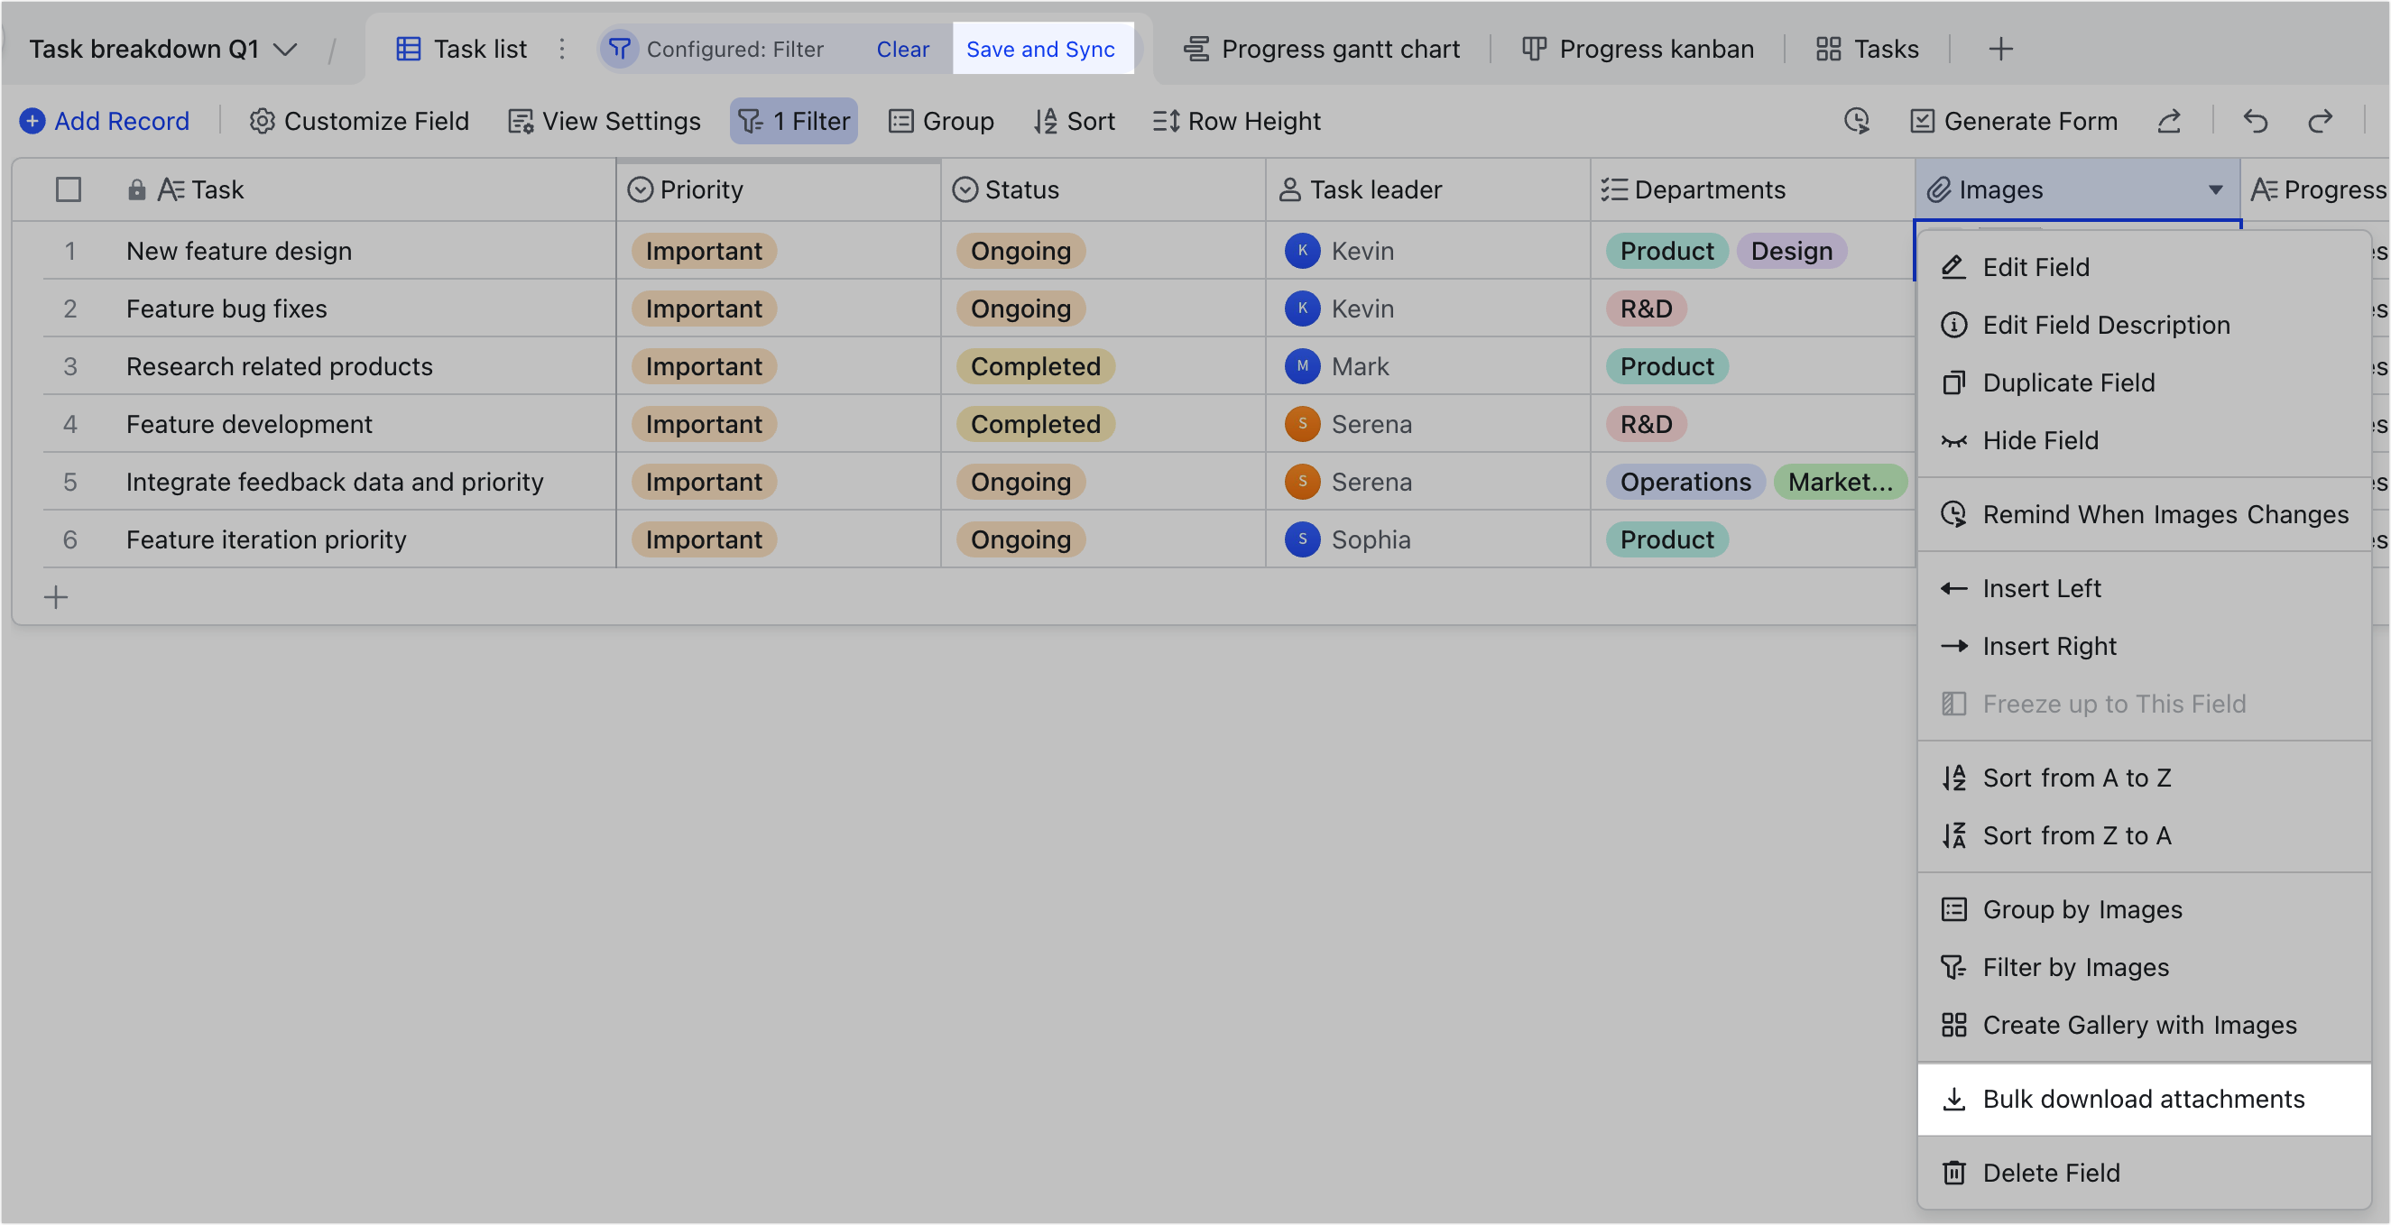
Task: Enable the 1 Filter toggle
Action: pos(794,121)
